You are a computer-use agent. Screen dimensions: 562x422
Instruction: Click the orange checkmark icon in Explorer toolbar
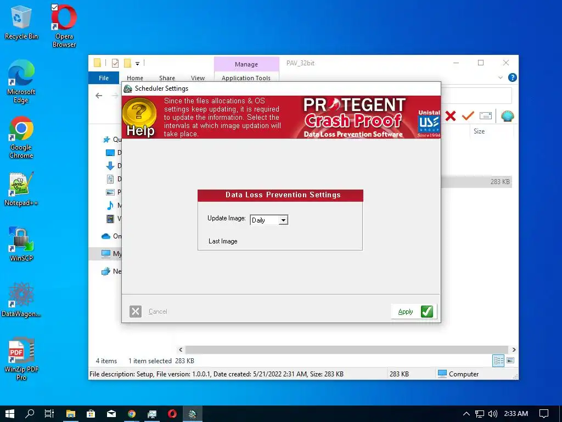coord(468,116)
